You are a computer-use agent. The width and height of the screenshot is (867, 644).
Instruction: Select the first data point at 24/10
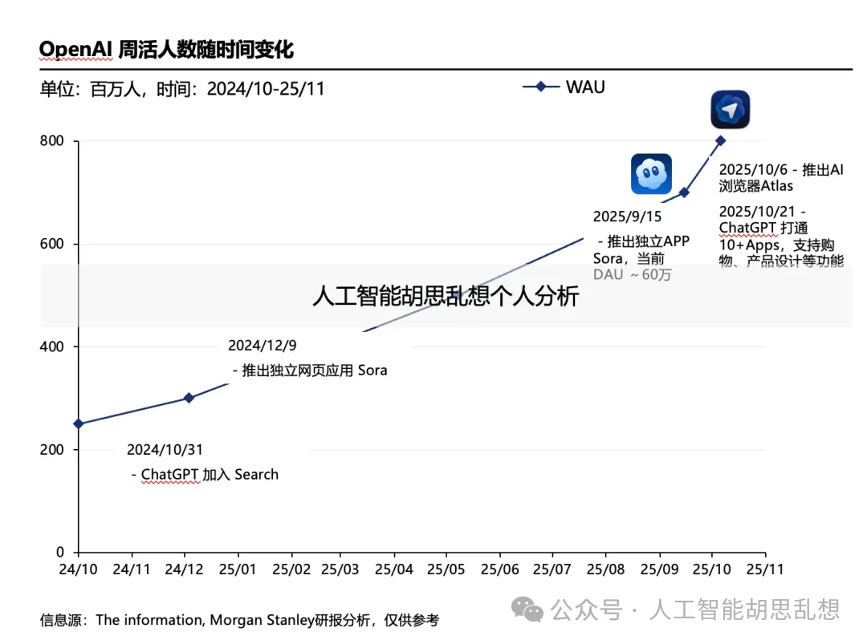click(x=79, y=423)
